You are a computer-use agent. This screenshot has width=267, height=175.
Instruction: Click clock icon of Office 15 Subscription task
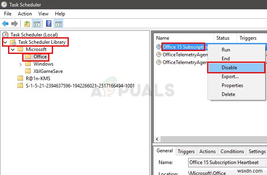point(159,47)
